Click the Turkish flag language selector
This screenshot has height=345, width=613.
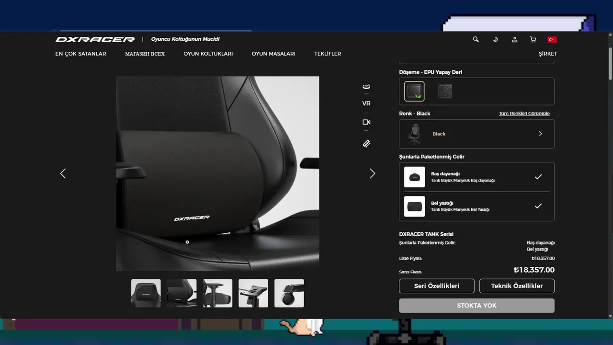tap(552, 39)
